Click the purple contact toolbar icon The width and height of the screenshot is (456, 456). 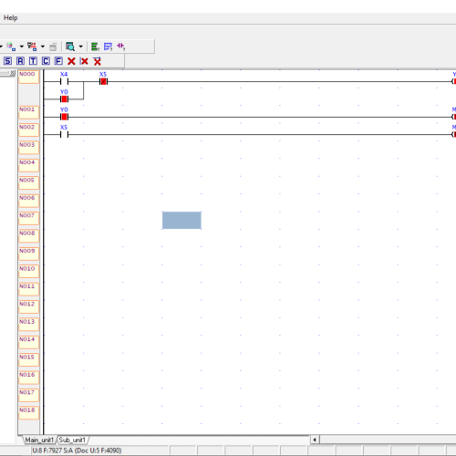point(120,47)
